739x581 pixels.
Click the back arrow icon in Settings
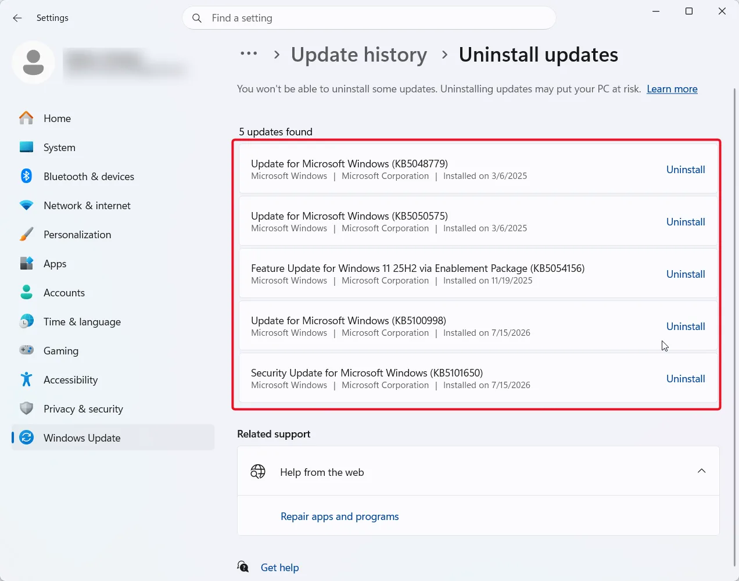(17, 18)
